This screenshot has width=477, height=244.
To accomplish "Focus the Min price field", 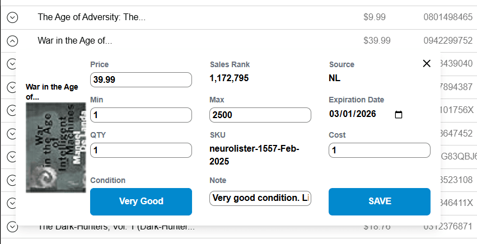I will tap(141, 115).
